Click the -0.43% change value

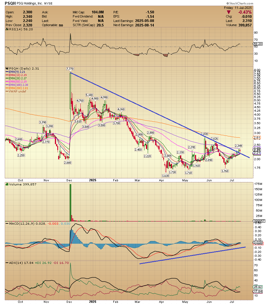245,12
